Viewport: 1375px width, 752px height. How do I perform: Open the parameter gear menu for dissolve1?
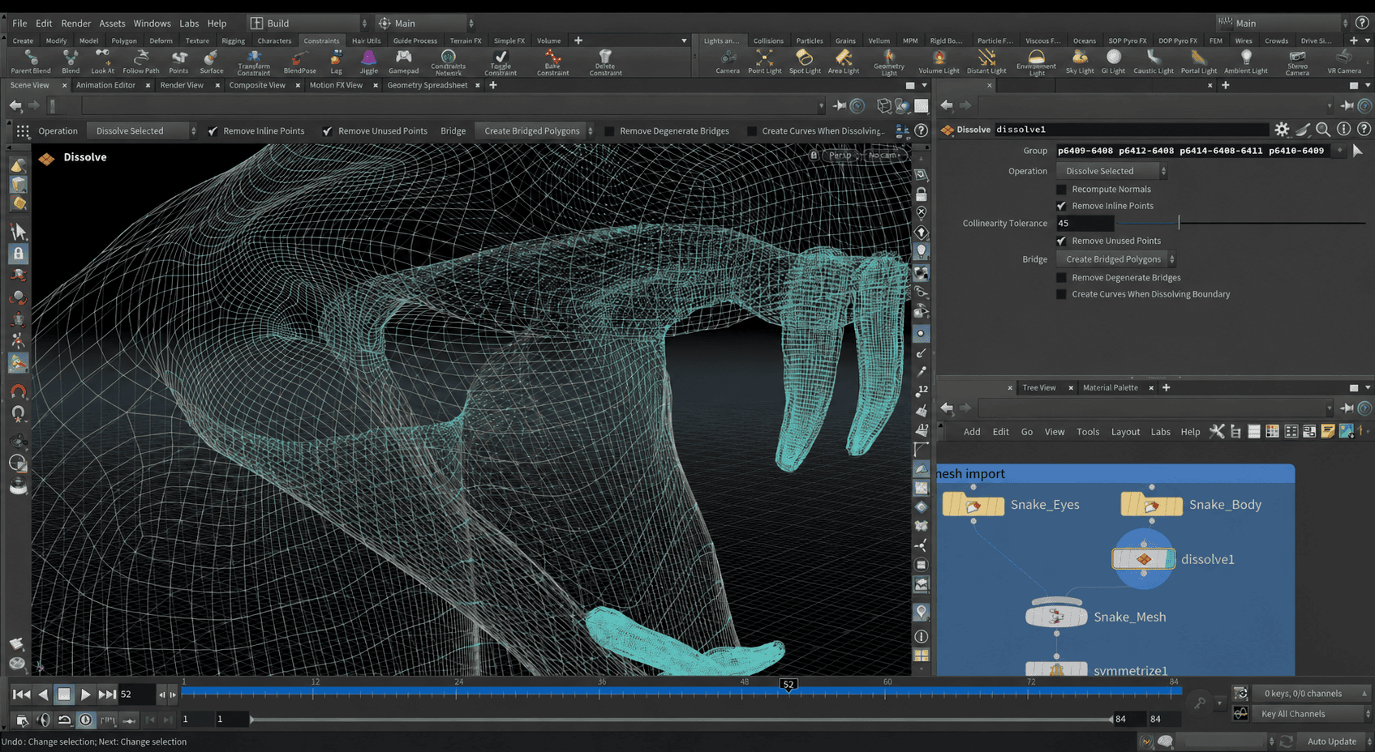[x=1282, y=129]
